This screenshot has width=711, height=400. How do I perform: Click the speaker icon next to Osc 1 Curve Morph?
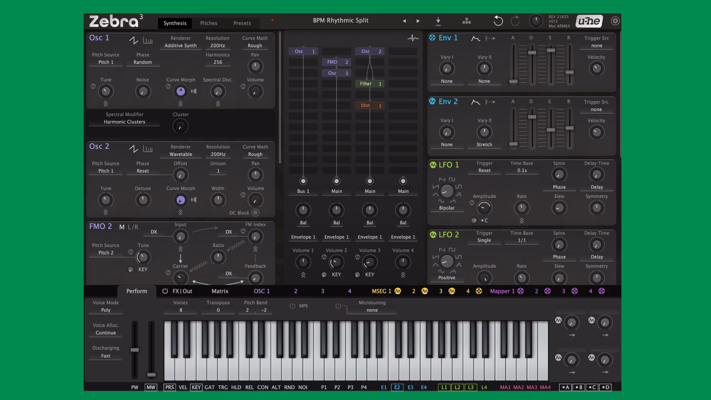pyautogui.click(x=194, y=91)
